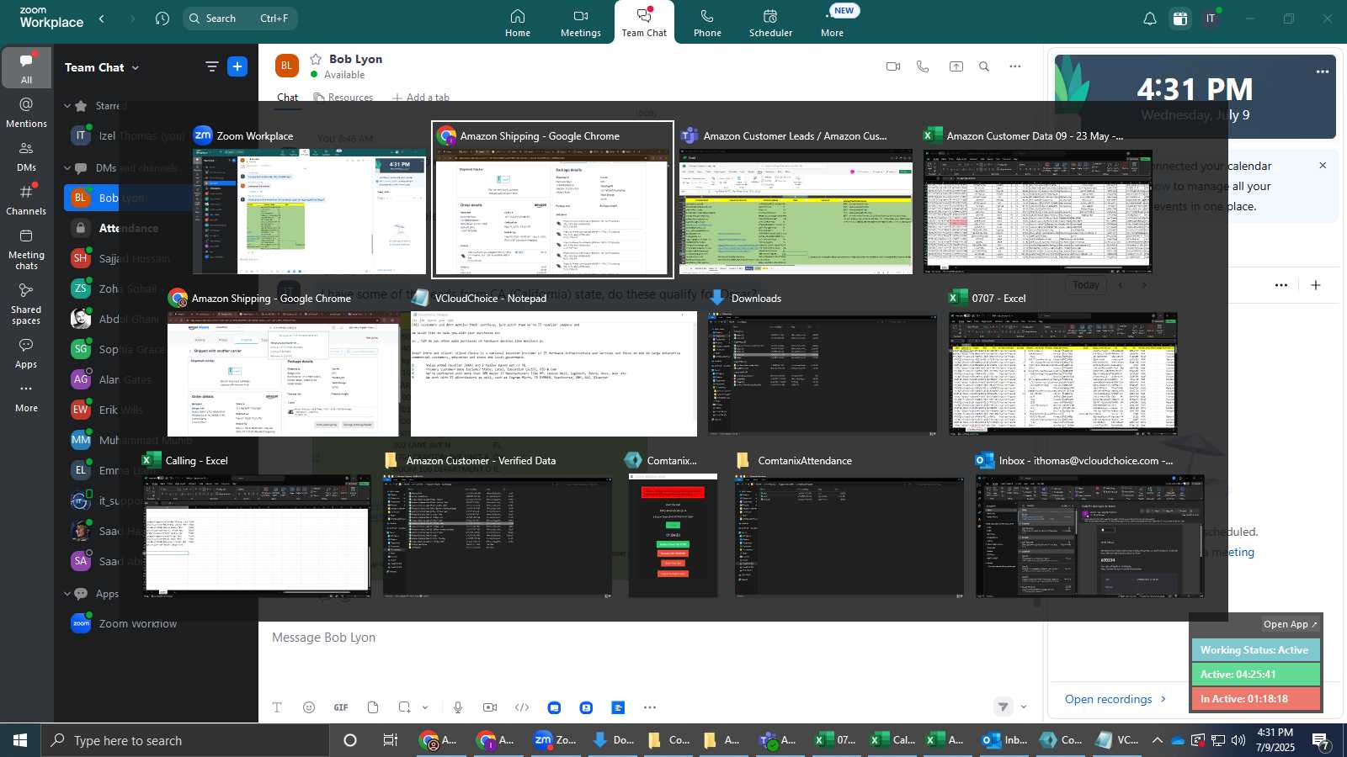Open Mentions in the sidebar
This screenshot has width=1347, height=757.
coord(27,112)
